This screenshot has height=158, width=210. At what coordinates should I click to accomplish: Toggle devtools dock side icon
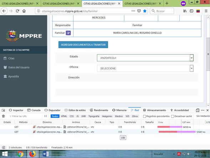tap(198, 110)
